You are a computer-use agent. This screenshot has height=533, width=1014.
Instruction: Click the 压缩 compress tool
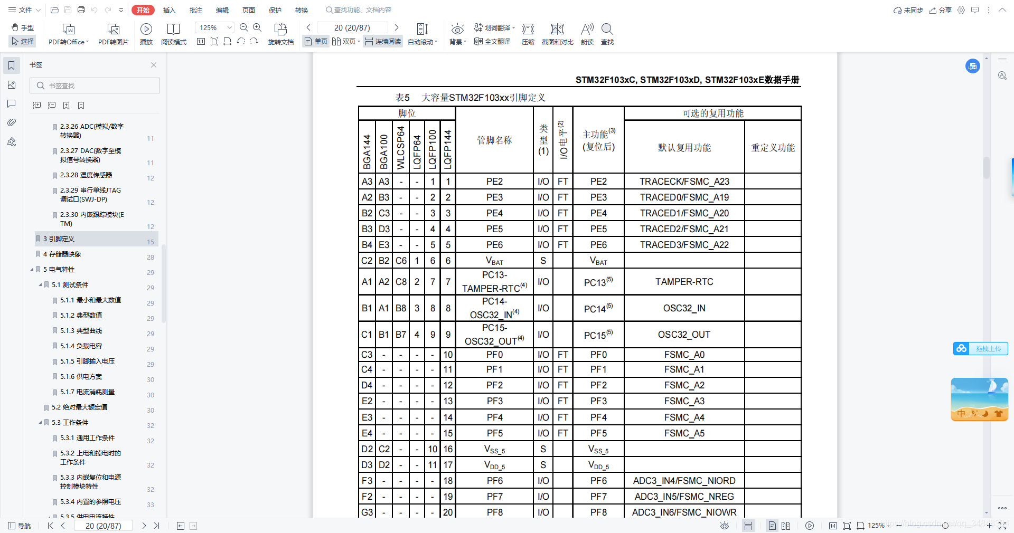(528, 34)
